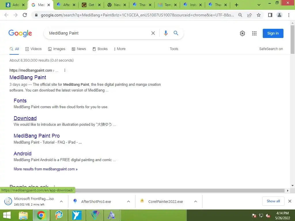Switch to the Videos results tab
The height and width of the screenshot is (221, 295).
(x=33, y=49)
